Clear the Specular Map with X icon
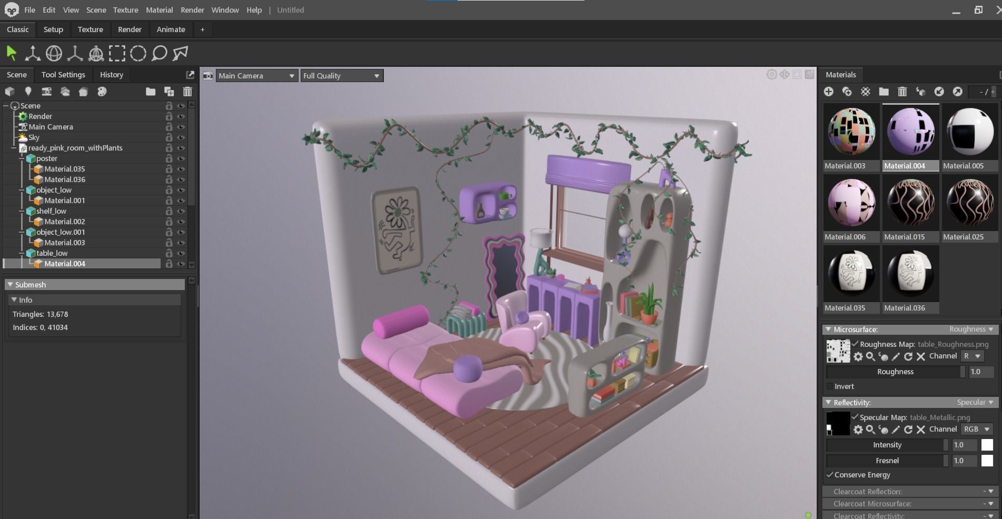Screen dimensions: 1002x519 [x=921, y=430]
